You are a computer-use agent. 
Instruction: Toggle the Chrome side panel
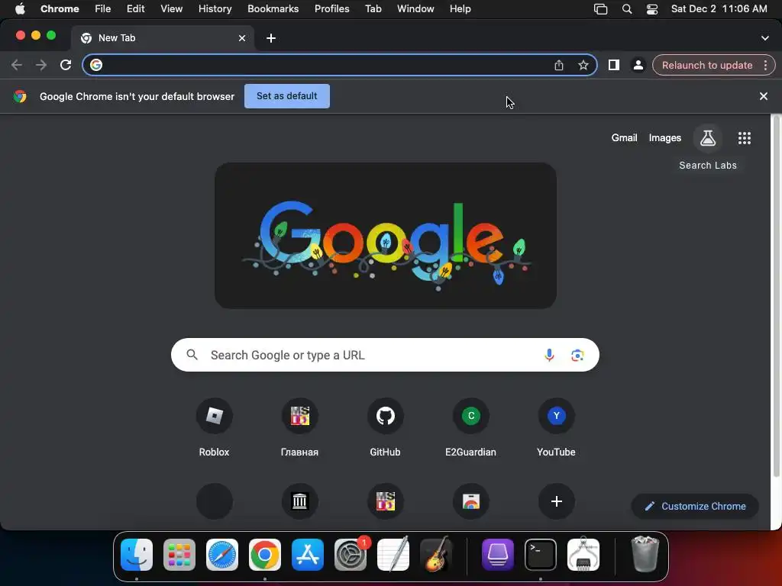(613, 65)
